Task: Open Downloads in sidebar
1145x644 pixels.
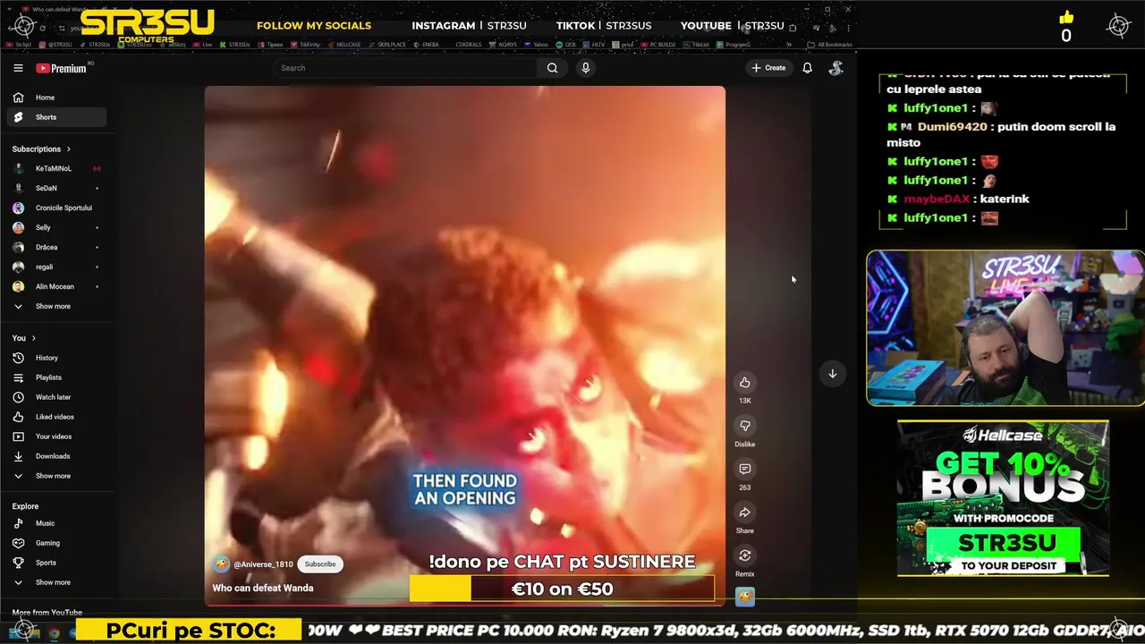Action: [x=57, y=456]
